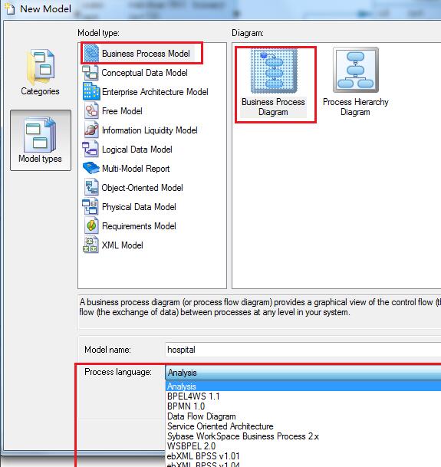Select the XML Model icon
Image resolution: width=441 pixels, height=467 pixels.
[91, 245]
